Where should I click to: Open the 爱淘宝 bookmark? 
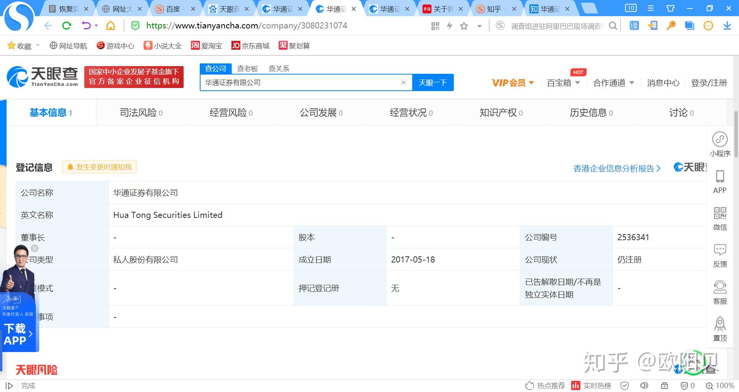(x=207, y=45)
